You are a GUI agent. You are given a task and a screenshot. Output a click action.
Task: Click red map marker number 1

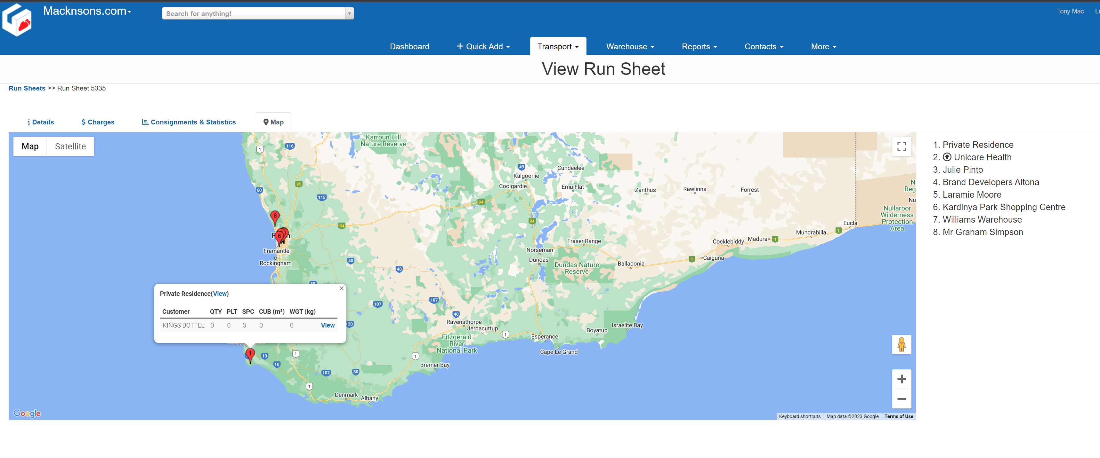coord(250,353)
